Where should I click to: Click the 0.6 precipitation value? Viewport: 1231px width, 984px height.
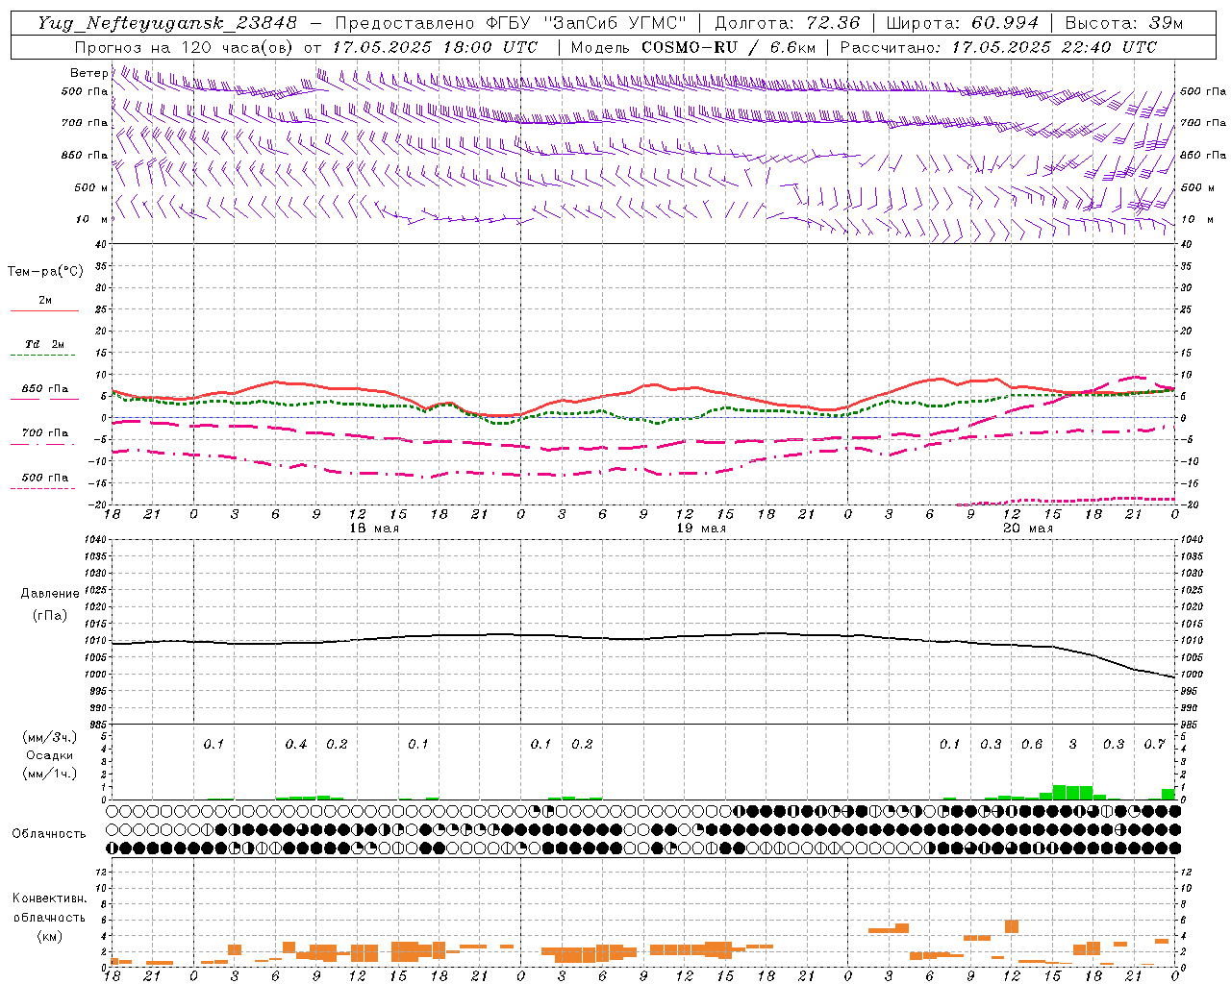(x=1032, y=745)
